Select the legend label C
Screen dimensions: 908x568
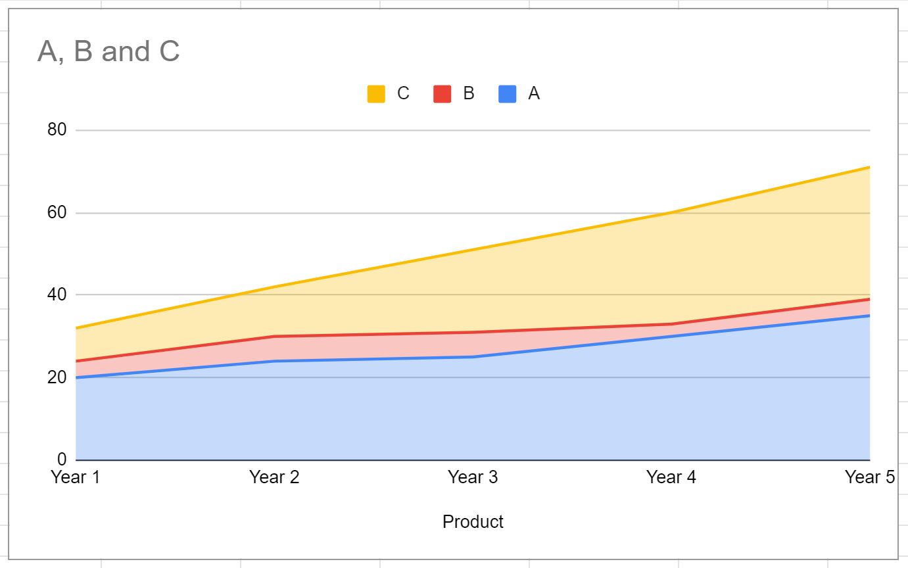click(x=403, y=94)
